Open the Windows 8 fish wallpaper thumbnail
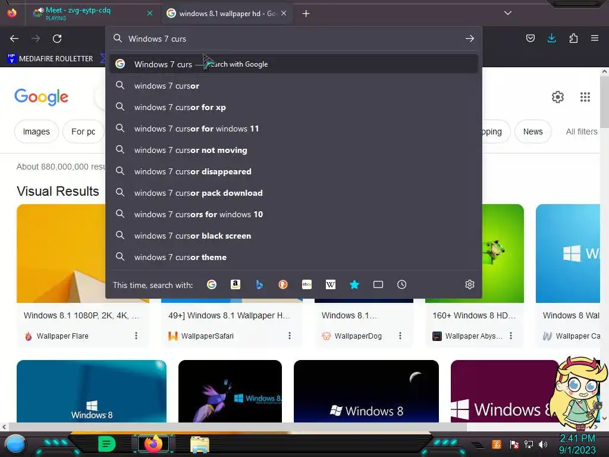Image resolution: width=609 pixels, height=457 pixels. click(x=230, y=392)
